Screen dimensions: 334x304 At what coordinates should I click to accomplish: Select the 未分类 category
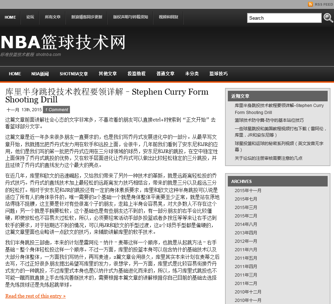pyautogui.click(x=192, y=74)
